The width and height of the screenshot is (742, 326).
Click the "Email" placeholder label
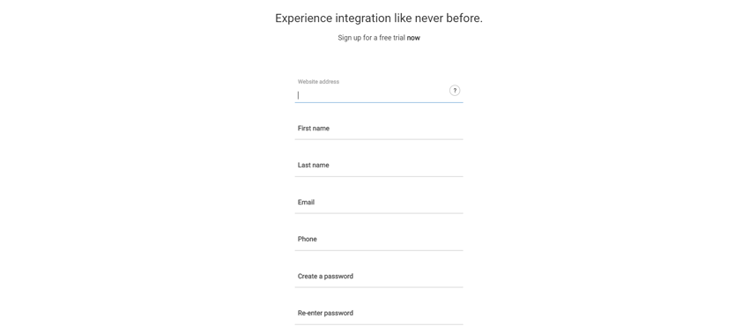tap(306, 202)
